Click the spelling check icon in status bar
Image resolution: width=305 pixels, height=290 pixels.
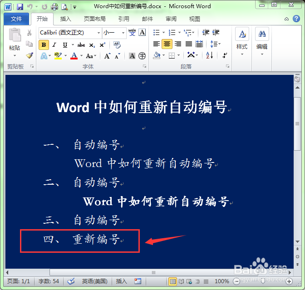(71, 281)
